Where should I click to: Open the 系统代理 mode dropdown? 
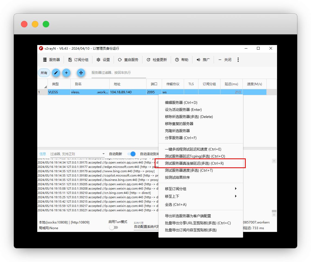coord(146,226)
